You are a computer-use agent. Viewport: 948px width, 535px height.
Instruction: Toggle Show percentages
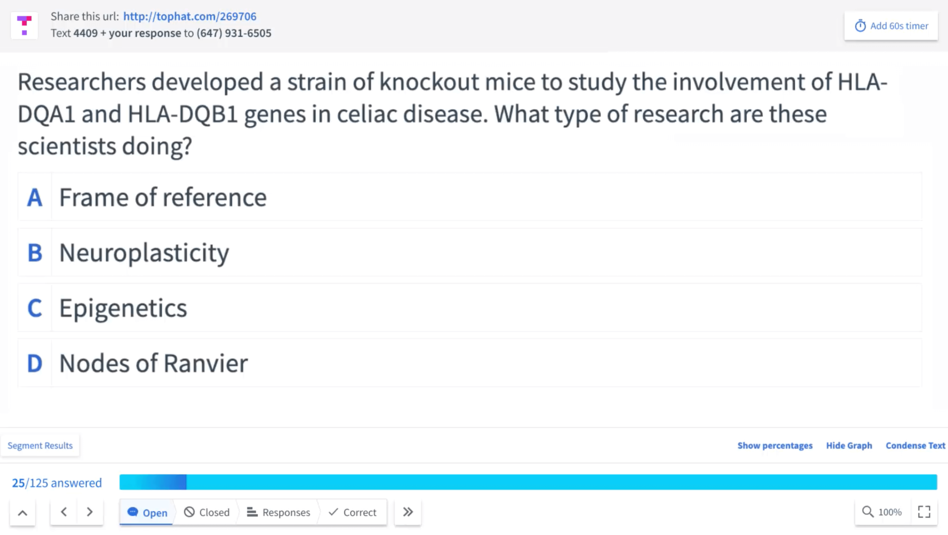click(x=775, y=446)
